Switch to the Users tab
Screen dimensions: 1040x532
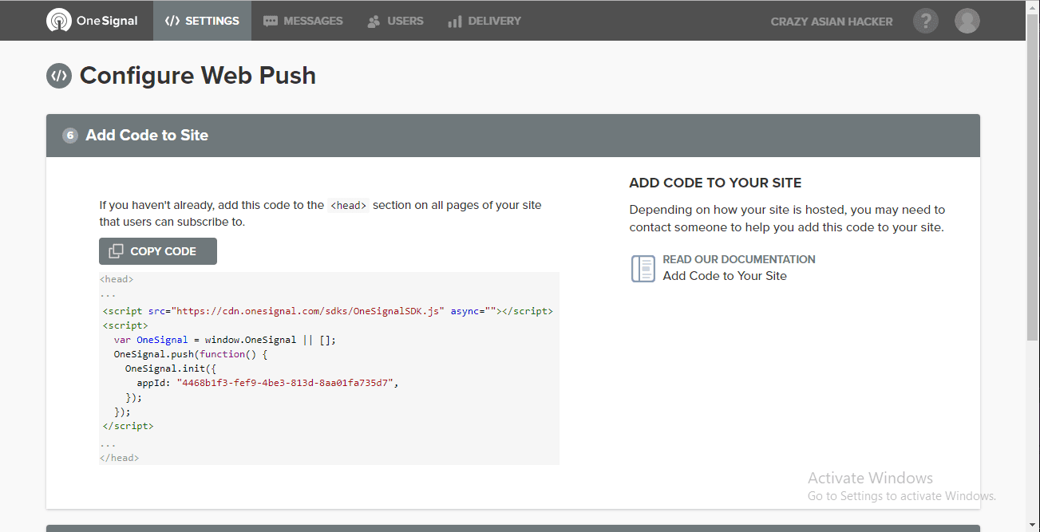click(395, 21)
